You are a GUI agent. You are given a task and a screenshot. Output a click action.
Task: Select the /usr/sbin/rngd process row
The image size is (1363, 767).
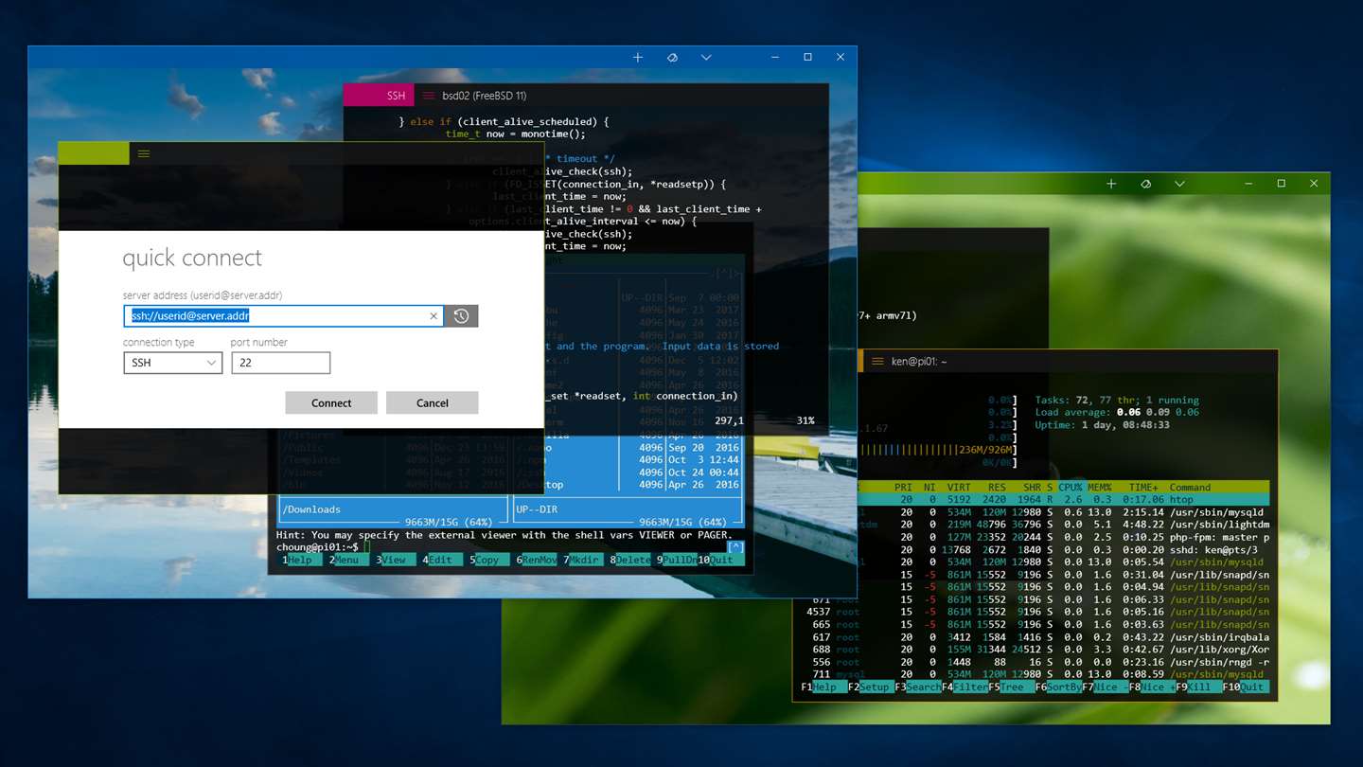click(1034, 661)
